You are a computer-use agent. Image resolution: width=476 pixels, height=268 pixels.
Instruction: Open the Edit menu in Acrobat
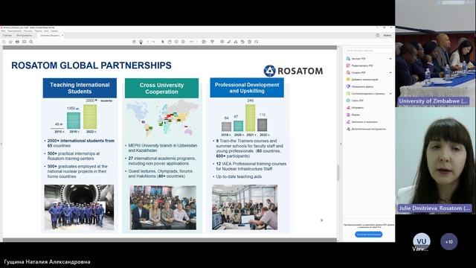(14, 31)
